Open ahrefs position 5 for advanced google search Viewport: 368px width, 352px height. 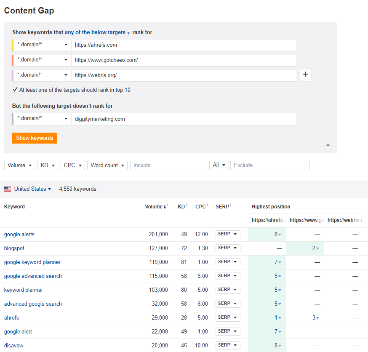[277, 304]
